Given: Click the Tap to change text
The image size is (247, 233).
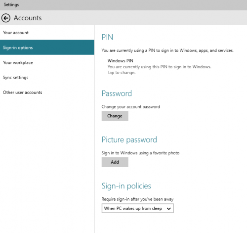Looking at the screenshot, I should tap(122, 73).
